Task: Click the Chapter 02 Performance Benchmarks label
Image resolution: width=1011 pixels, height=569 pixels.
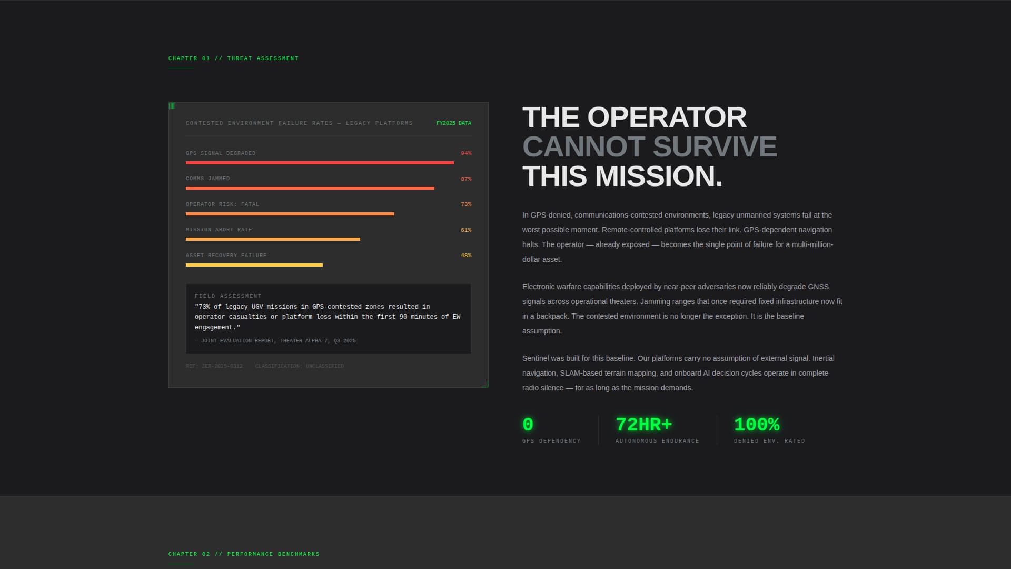Action: [244, 554]
